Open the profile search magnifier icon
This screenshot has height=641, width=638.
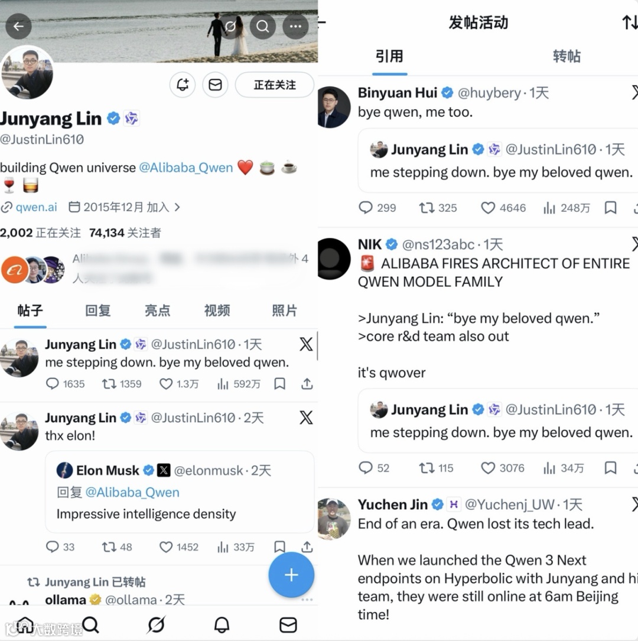coord(263,26)
